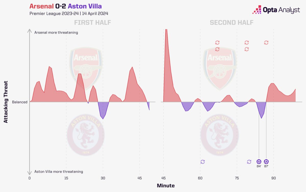Click Aston Villa's substitution icon near minute 80
The width and height of the screenshot is (306, 192).
(249, 162)
